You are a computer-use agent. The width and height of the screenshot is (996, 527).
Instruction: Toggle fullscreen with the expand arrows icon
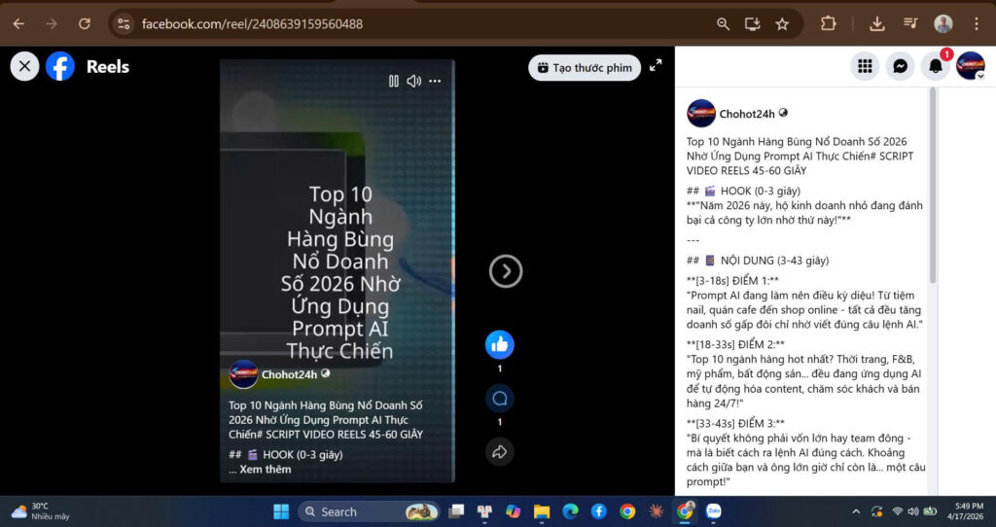[x=656, y=65]
